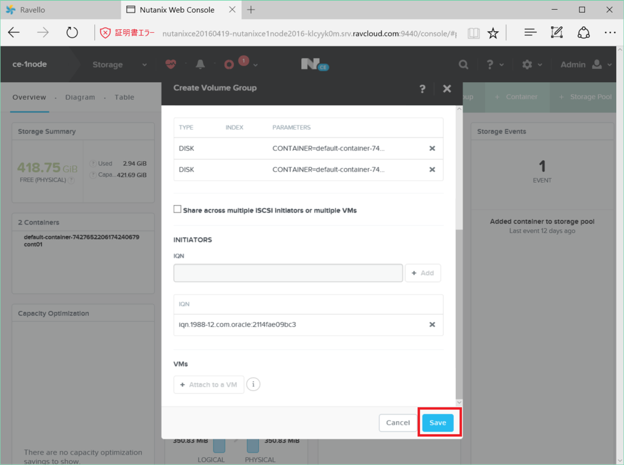The width and height of the screenshot is (624, 465).
Task: Open browser More actions menu
Action: [610, 33]
